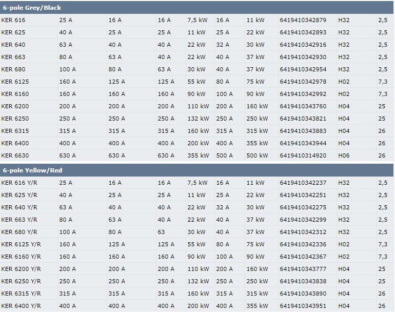This screenshot has height=312, width=395.
Task: Click the KER 680 Y/R product name
Action: click(x=19, y=232)
